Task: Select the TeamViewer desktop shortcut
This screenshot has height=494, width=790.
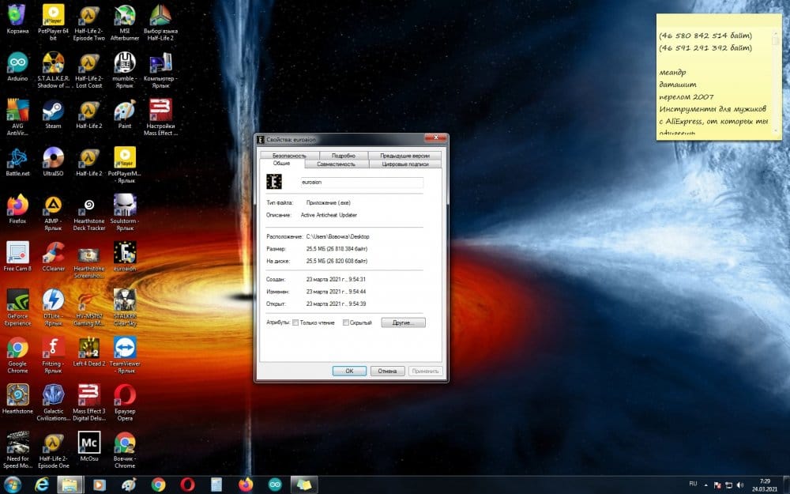Action: pyautogui.click(x=125, y=348)
